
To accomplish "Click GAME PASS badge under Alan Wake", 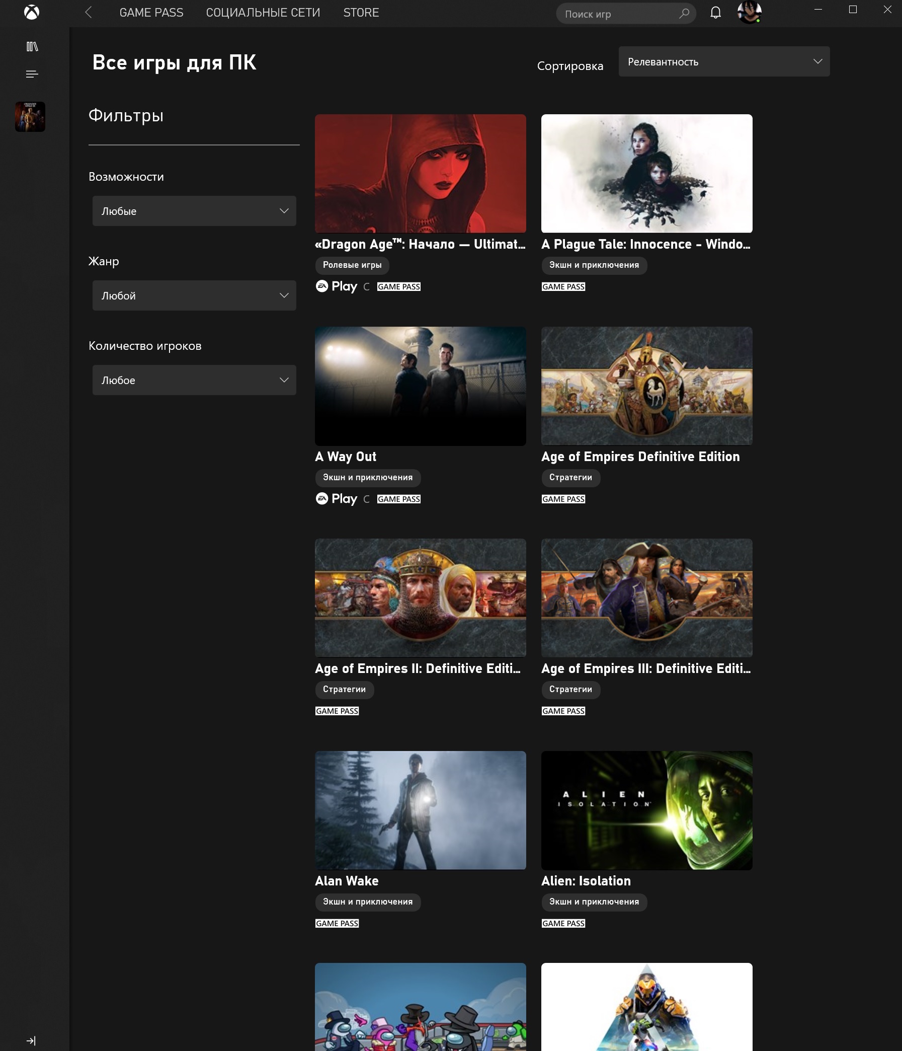I will click(x=337, y=924).
